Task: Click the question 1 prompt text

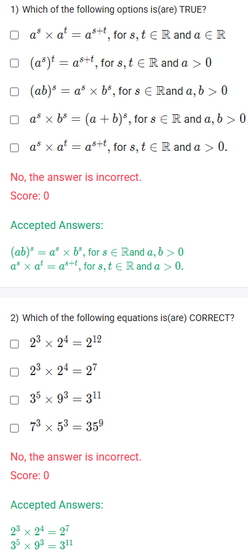Action: pyautogui.click(x=109, y=9)
